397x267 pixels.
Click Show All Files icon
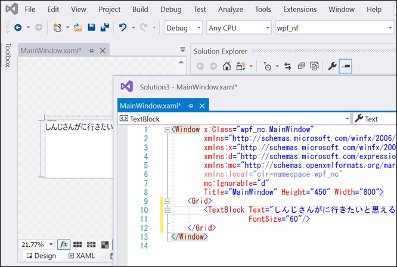[x=314, y=66]
